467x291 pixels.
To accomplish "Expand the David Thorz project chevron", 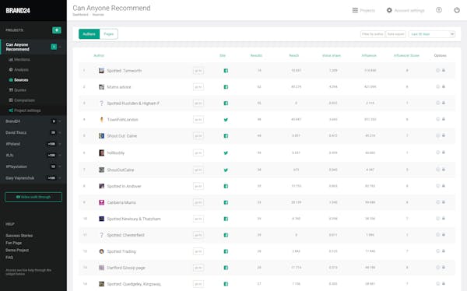I will coord(60,132).
